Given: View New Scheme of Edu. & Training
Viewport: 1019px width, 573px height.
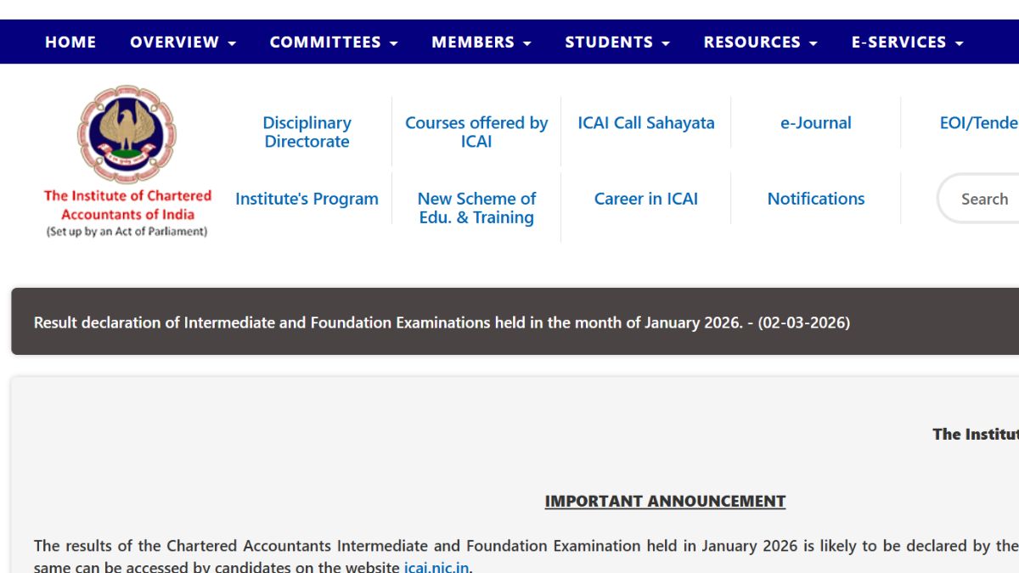Looking at the screenshot, I should coord(476,208).
